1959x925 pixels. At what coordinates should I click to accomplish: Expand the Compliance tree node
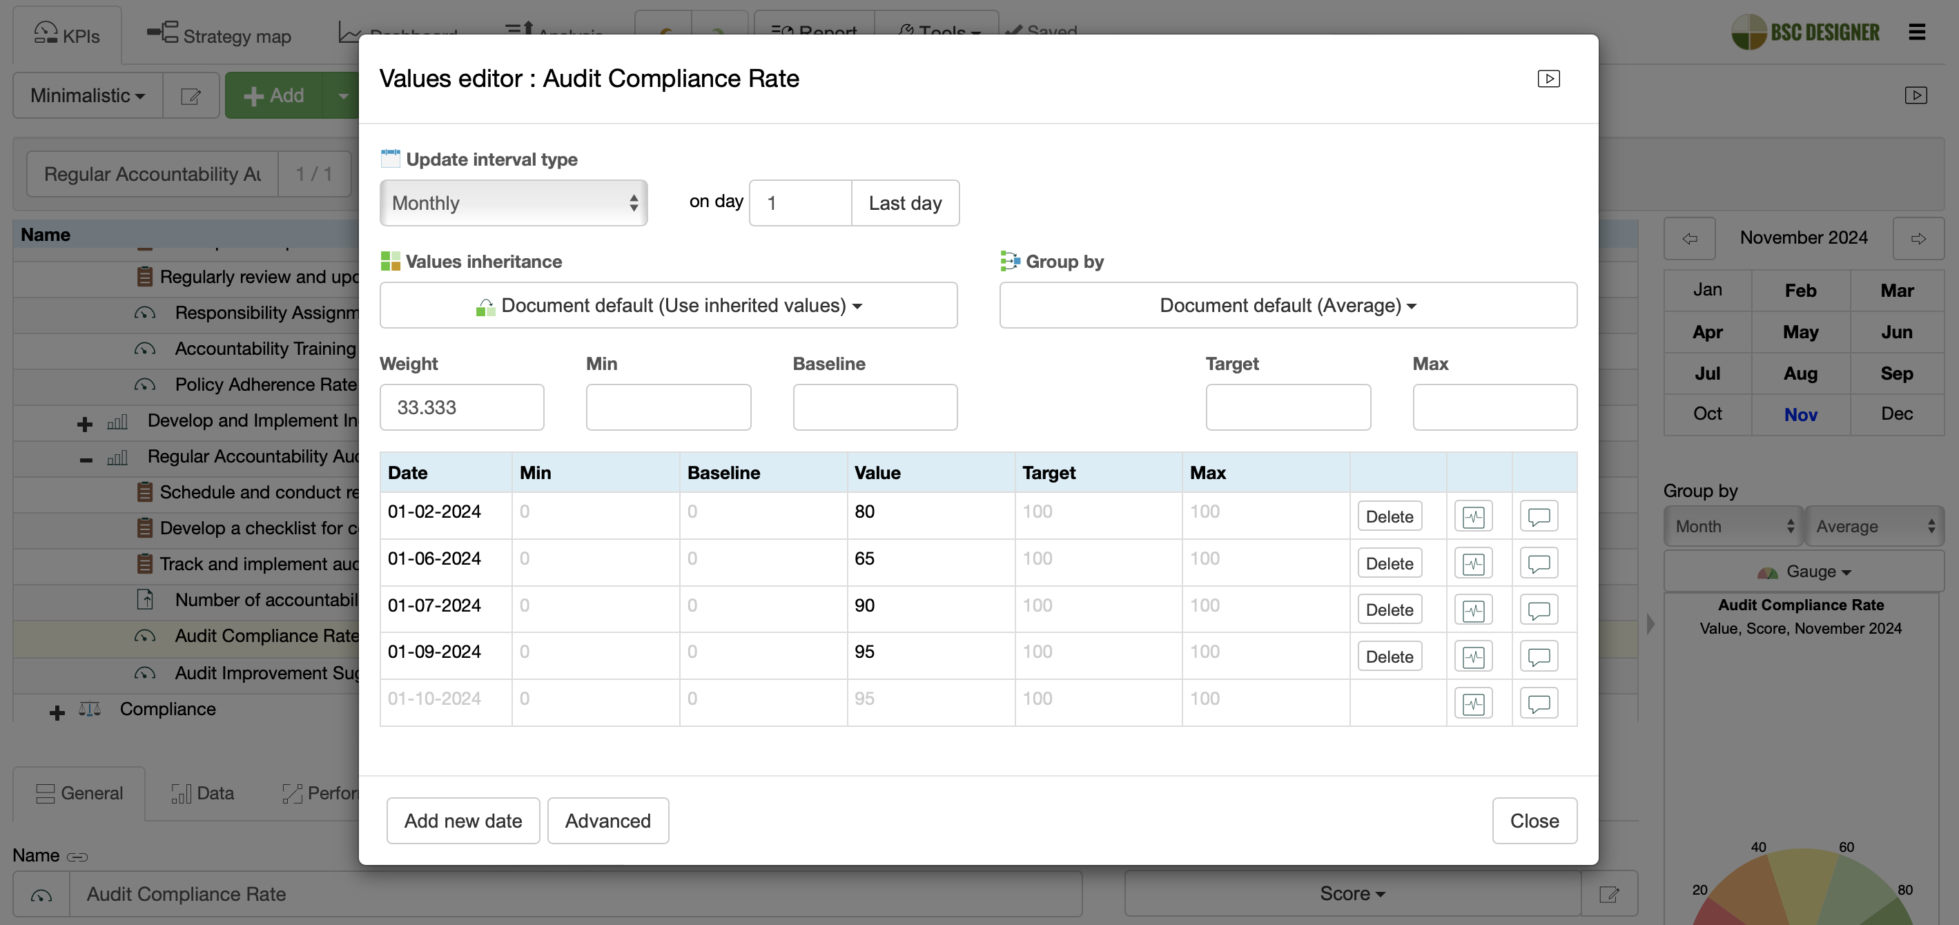click(57, 710)
